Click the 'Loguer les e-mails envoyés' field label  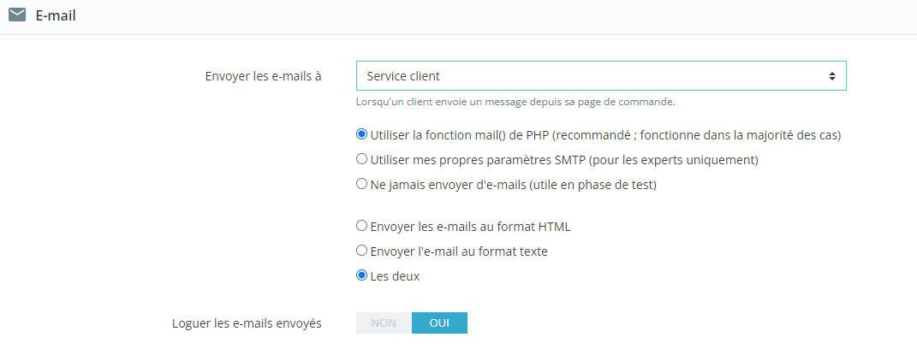[247, 323]
